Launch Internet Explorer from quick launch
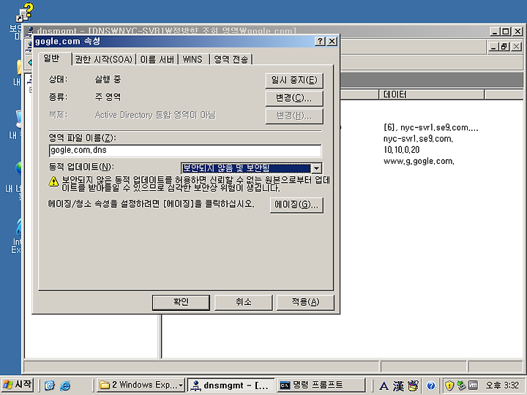The width and height of the screenshot is (527, 395). tap(65, 385)
